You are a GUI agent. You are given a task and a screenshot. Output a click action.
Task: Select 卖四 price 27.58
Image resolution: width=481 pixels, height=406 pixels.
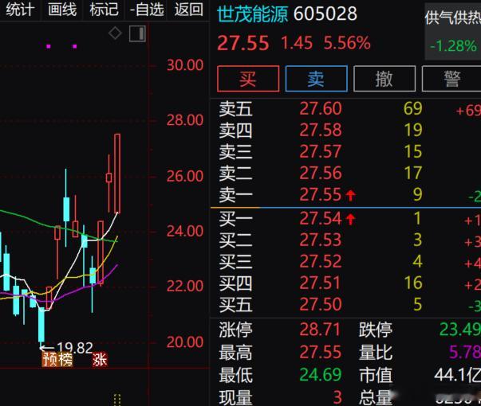pyautogui.click(x=320, y=130)
